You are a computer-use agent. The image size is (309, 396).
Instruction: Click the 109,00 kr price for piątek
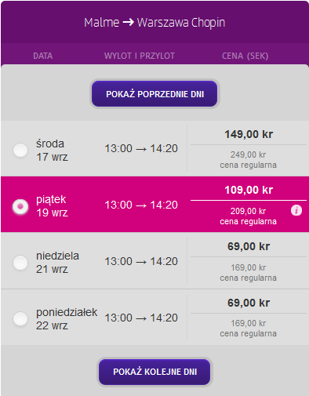(x=249, y=190)
